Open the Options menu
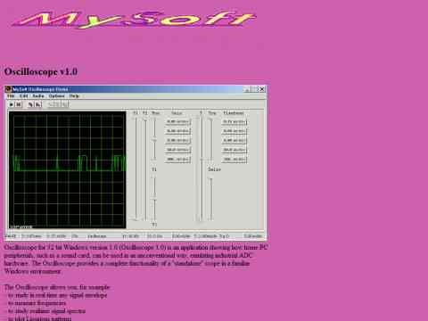428x321 pixels. (x=56, y=96)
